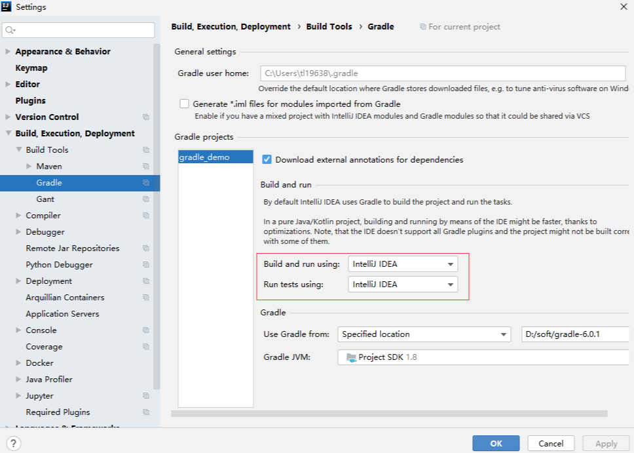Click project-level icon beside Coverage
Screen dimensions: 634x453
click(146, 347)
